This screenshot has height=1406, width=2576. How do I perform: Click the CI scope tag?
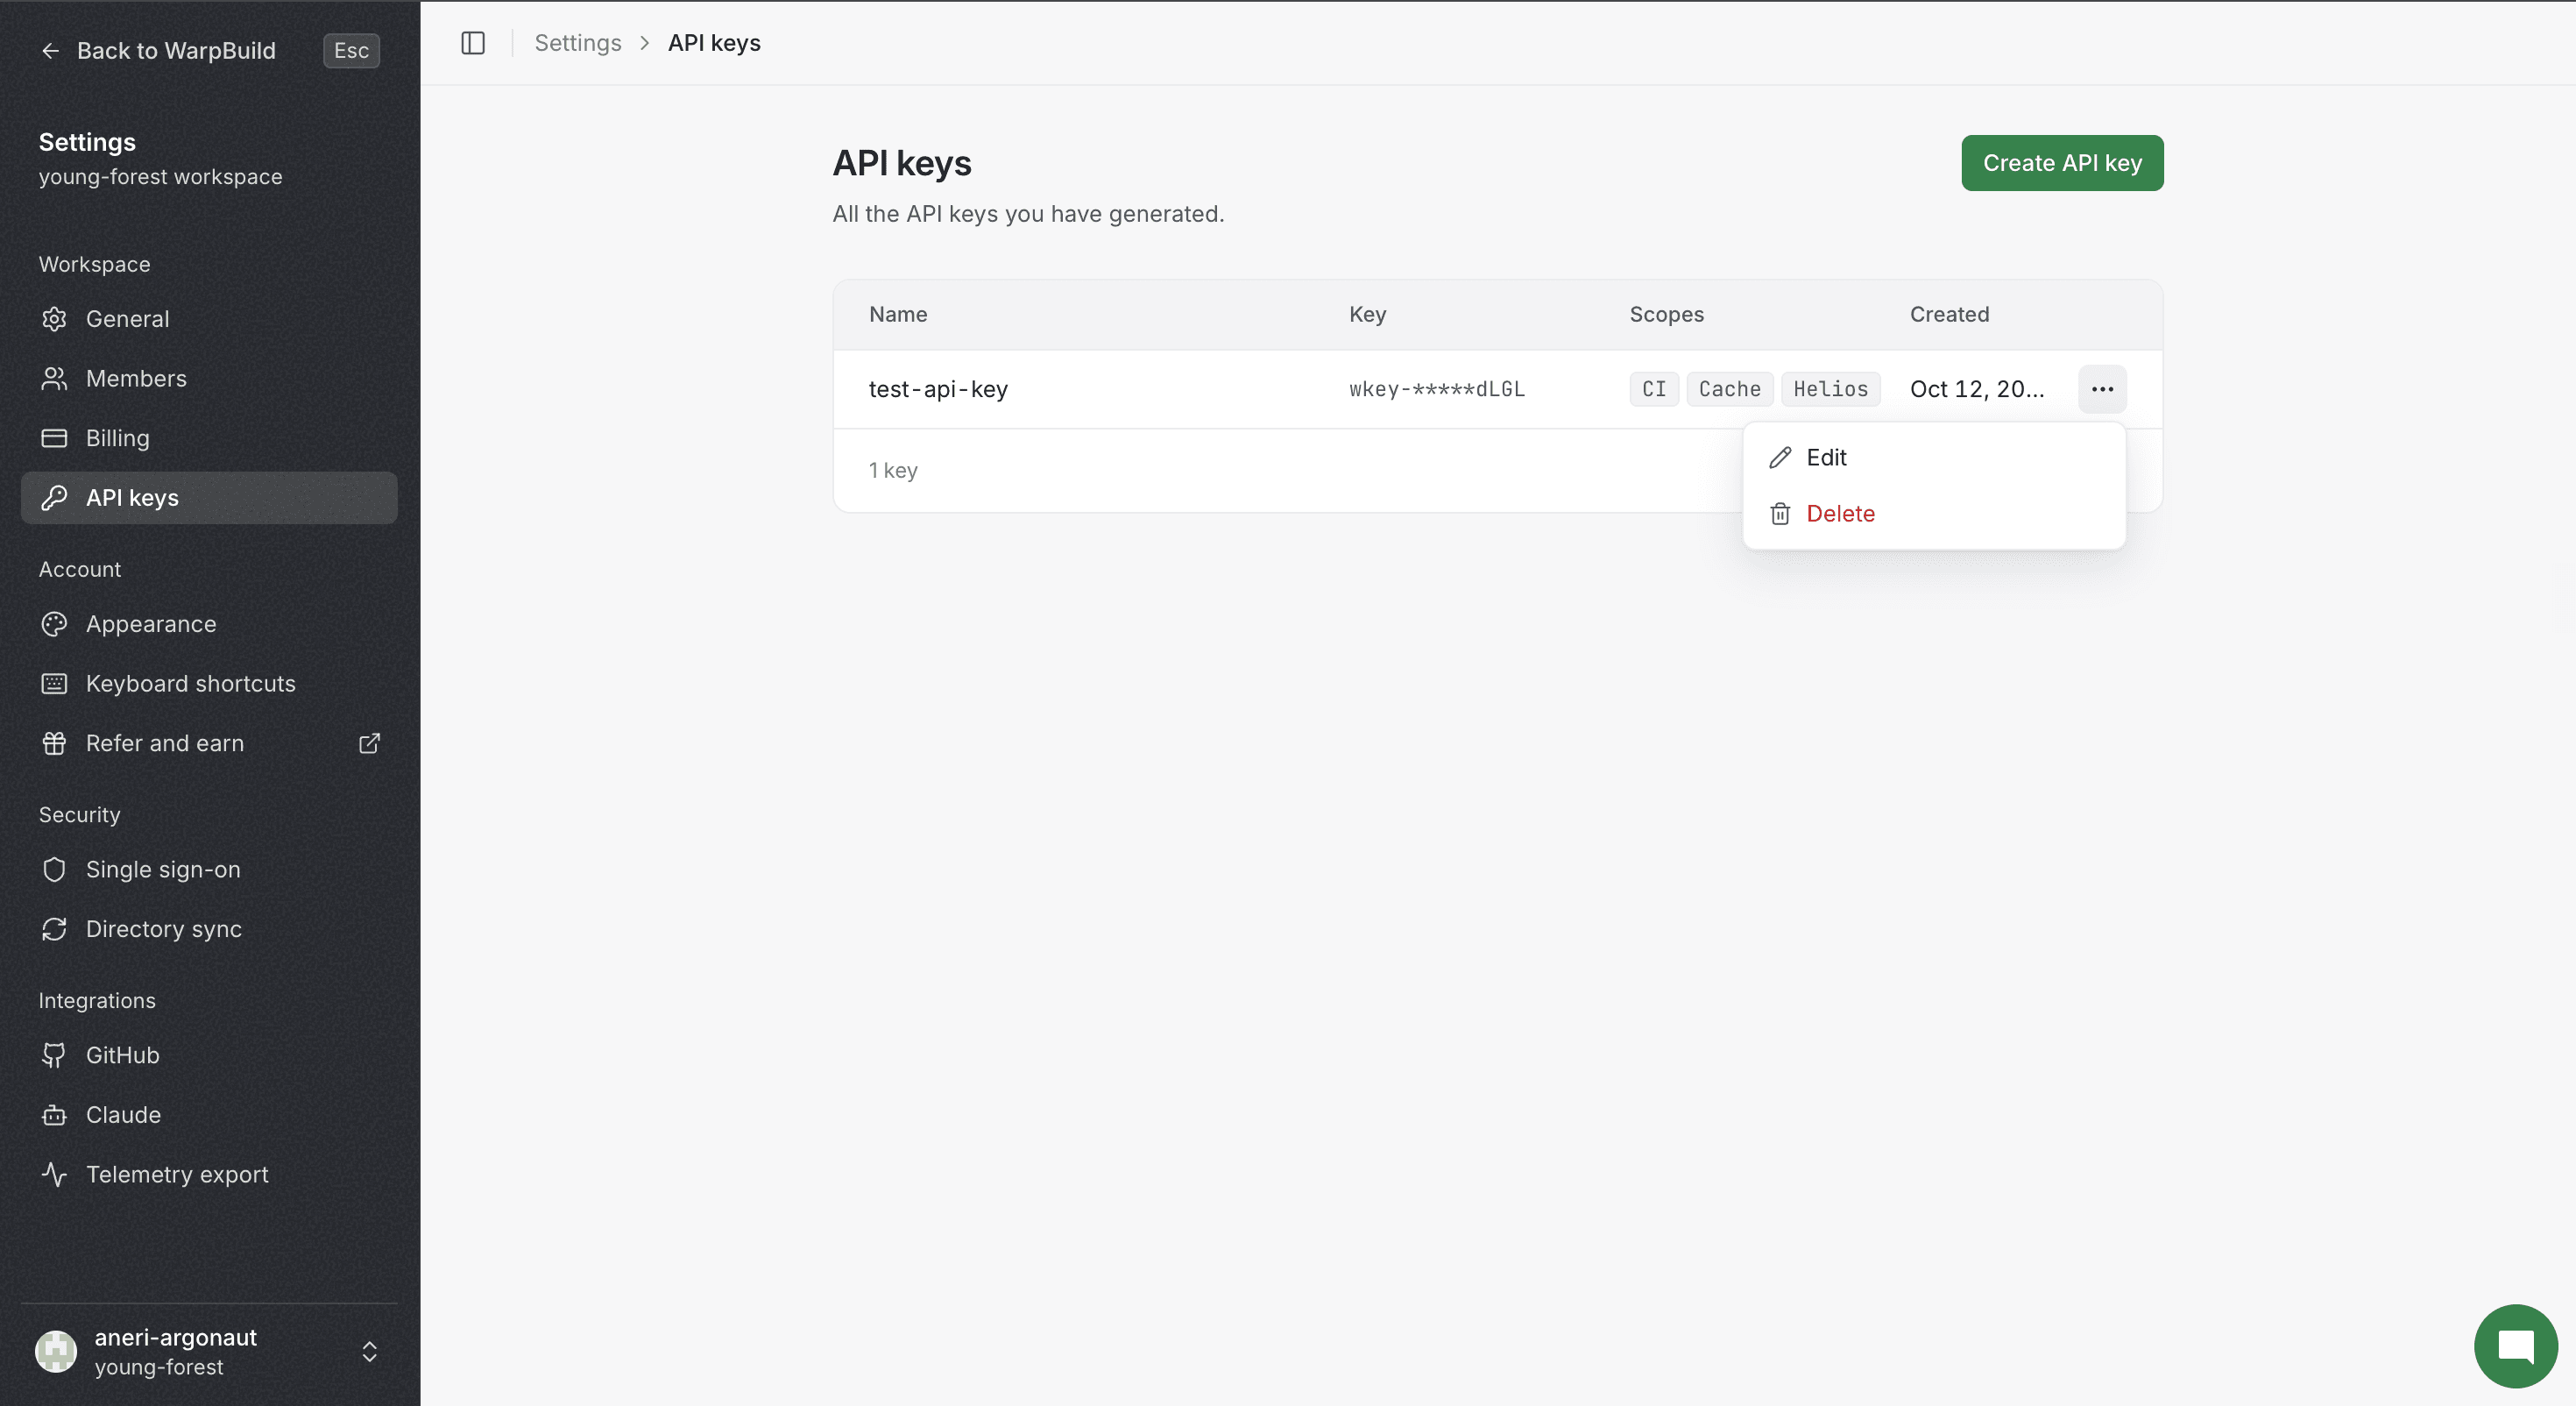(x=1654, y=389)
